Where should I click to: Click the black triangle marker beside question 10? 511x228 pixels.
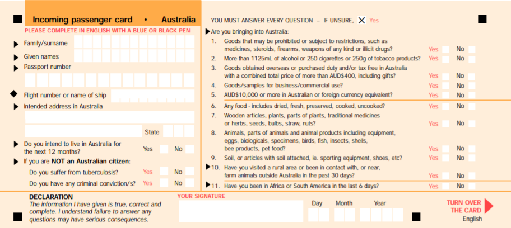[208, 167]
